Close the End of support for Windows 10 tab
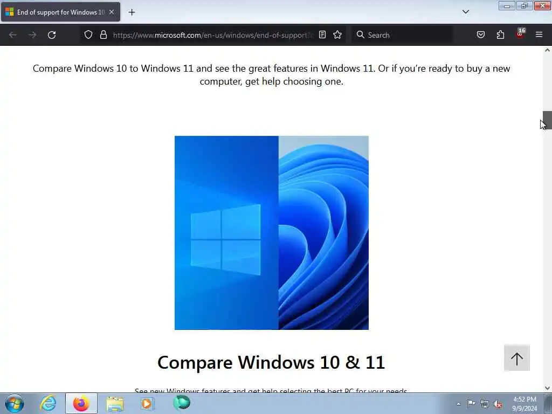The width and height of the screenshot is (552, 414). tap(112, 12)
